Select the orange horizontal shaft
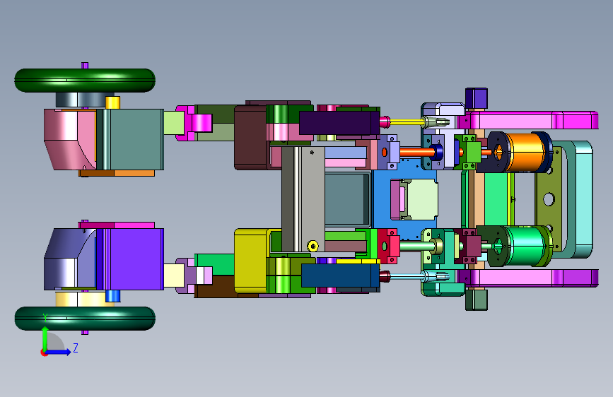 pos(415,152)
